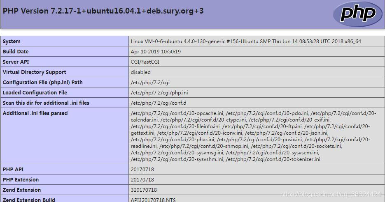Image resolution: width=385 pixels, height=202 pixels.
Task: Select the API320170718,NTS value
Action: point(153,200)
